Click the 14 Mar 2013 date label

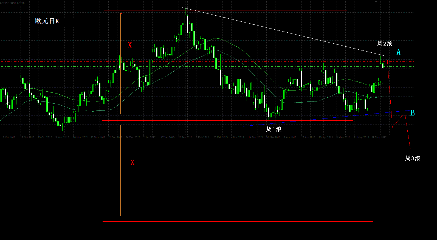click(x=256, y=137)
